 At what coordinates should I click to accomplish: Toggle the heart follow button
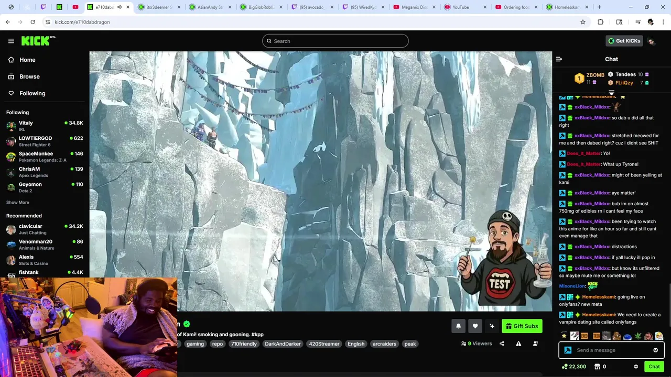pyautogui.click(x=475, y=326)
